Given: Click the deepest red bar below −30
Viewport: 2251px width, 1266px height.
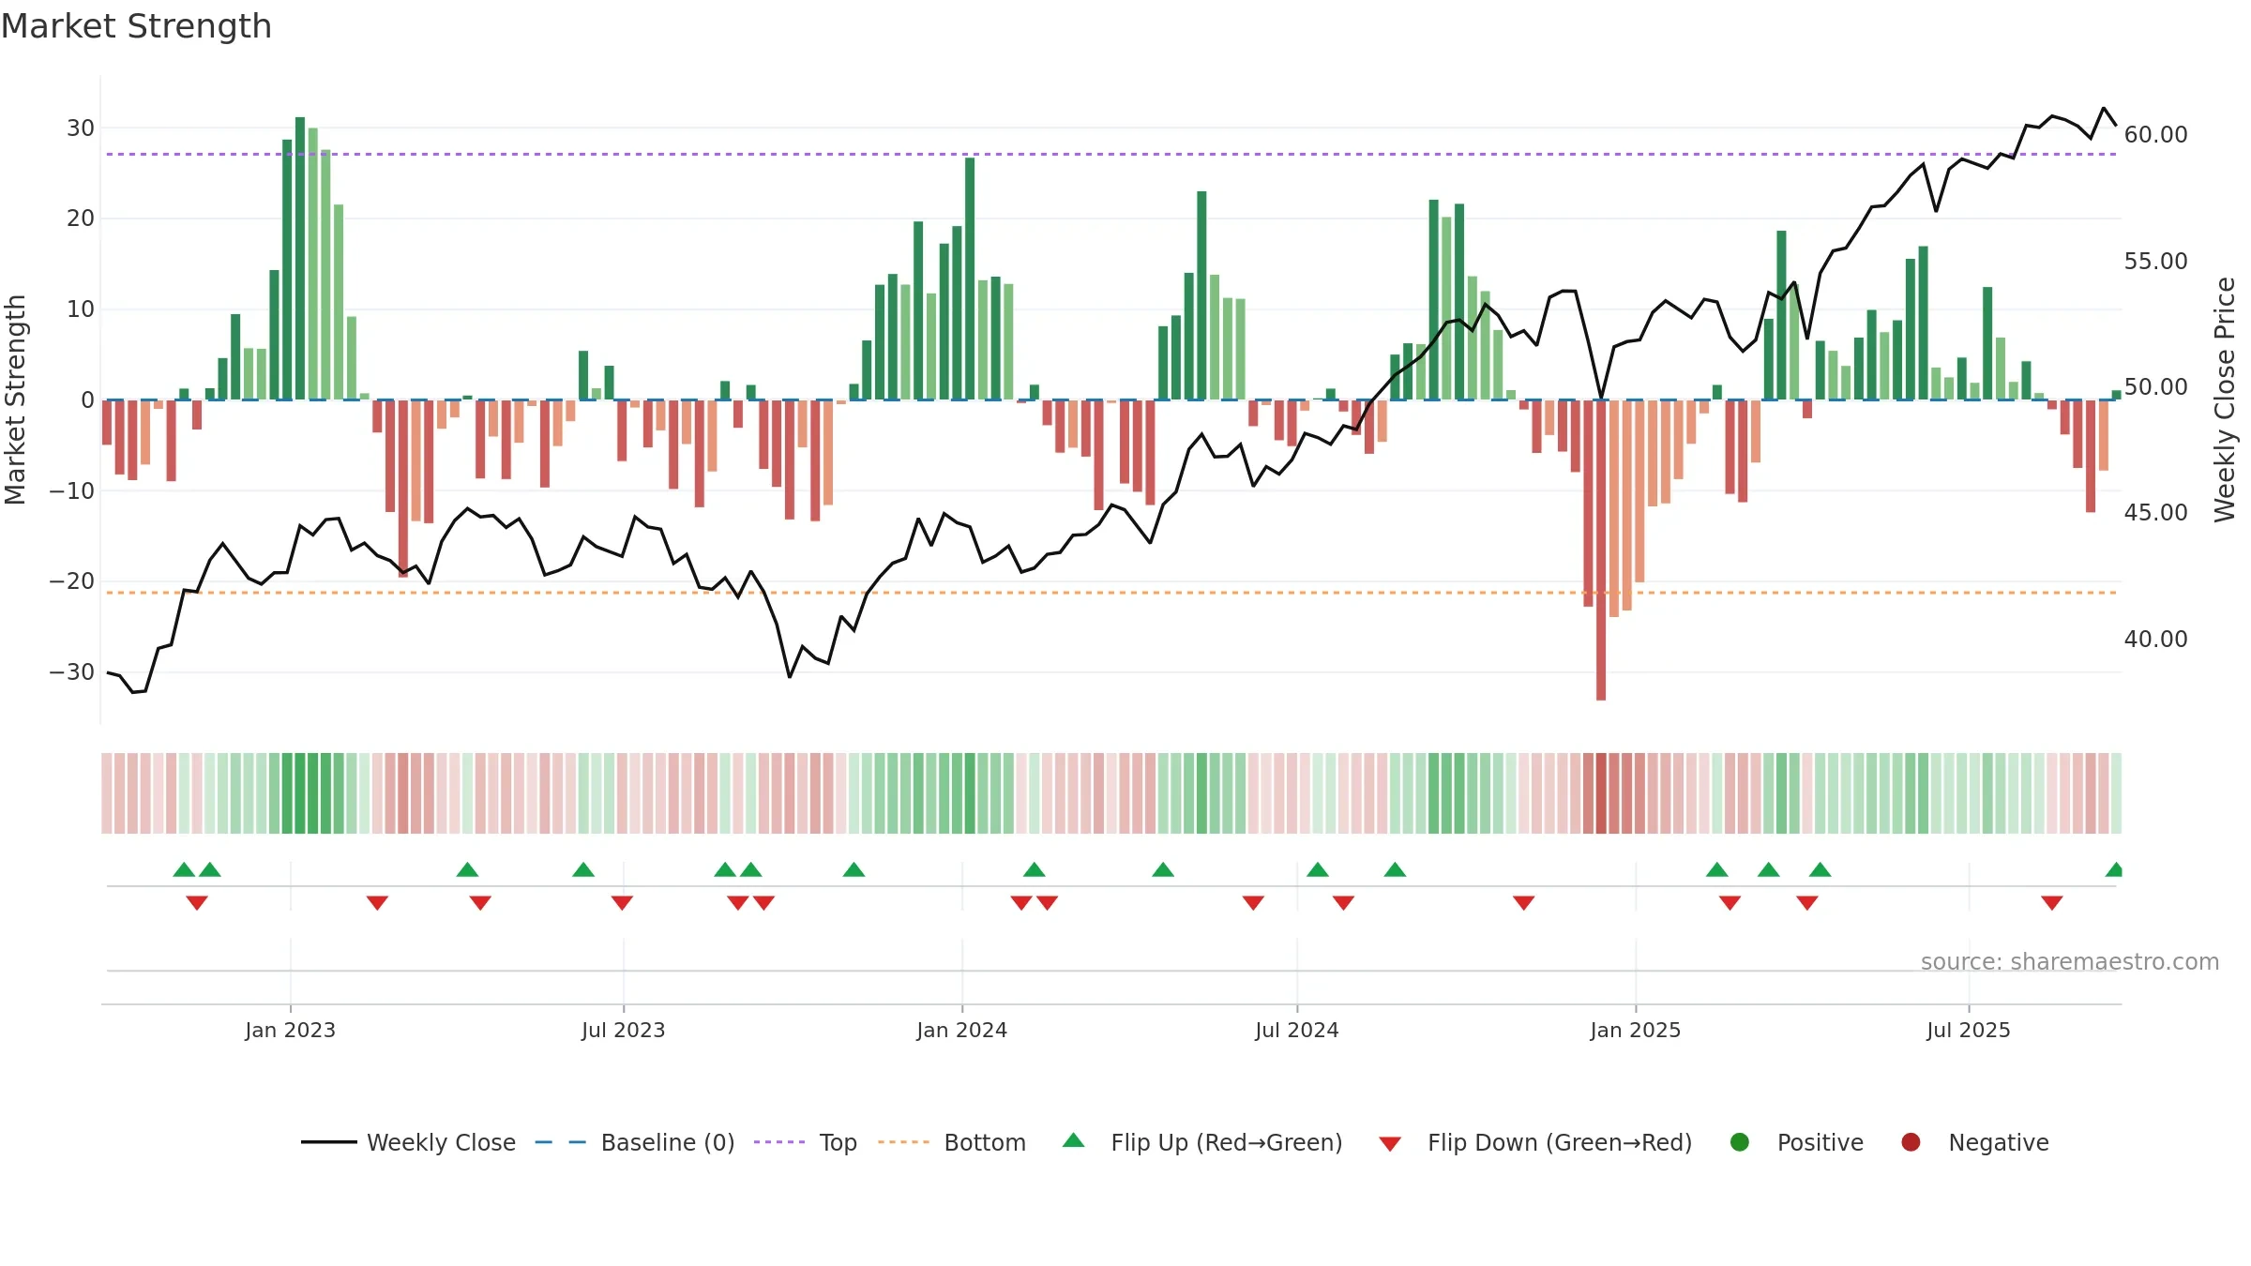Looking at the screenshot, I should (1601, 550).
